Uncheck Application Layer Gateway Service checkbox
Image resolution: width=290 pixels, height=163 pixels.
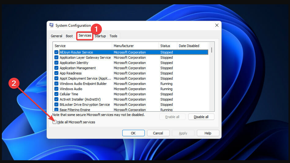[x=57, y=58]
